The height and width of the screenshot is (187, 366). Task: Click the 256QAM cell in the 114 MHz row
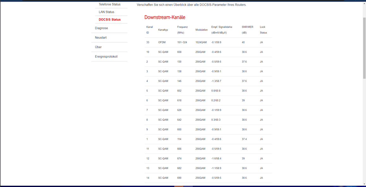tap(200, 139)
